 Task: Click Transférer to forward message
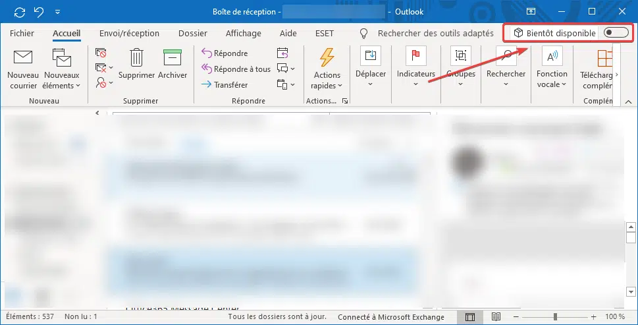coord(225,85)
